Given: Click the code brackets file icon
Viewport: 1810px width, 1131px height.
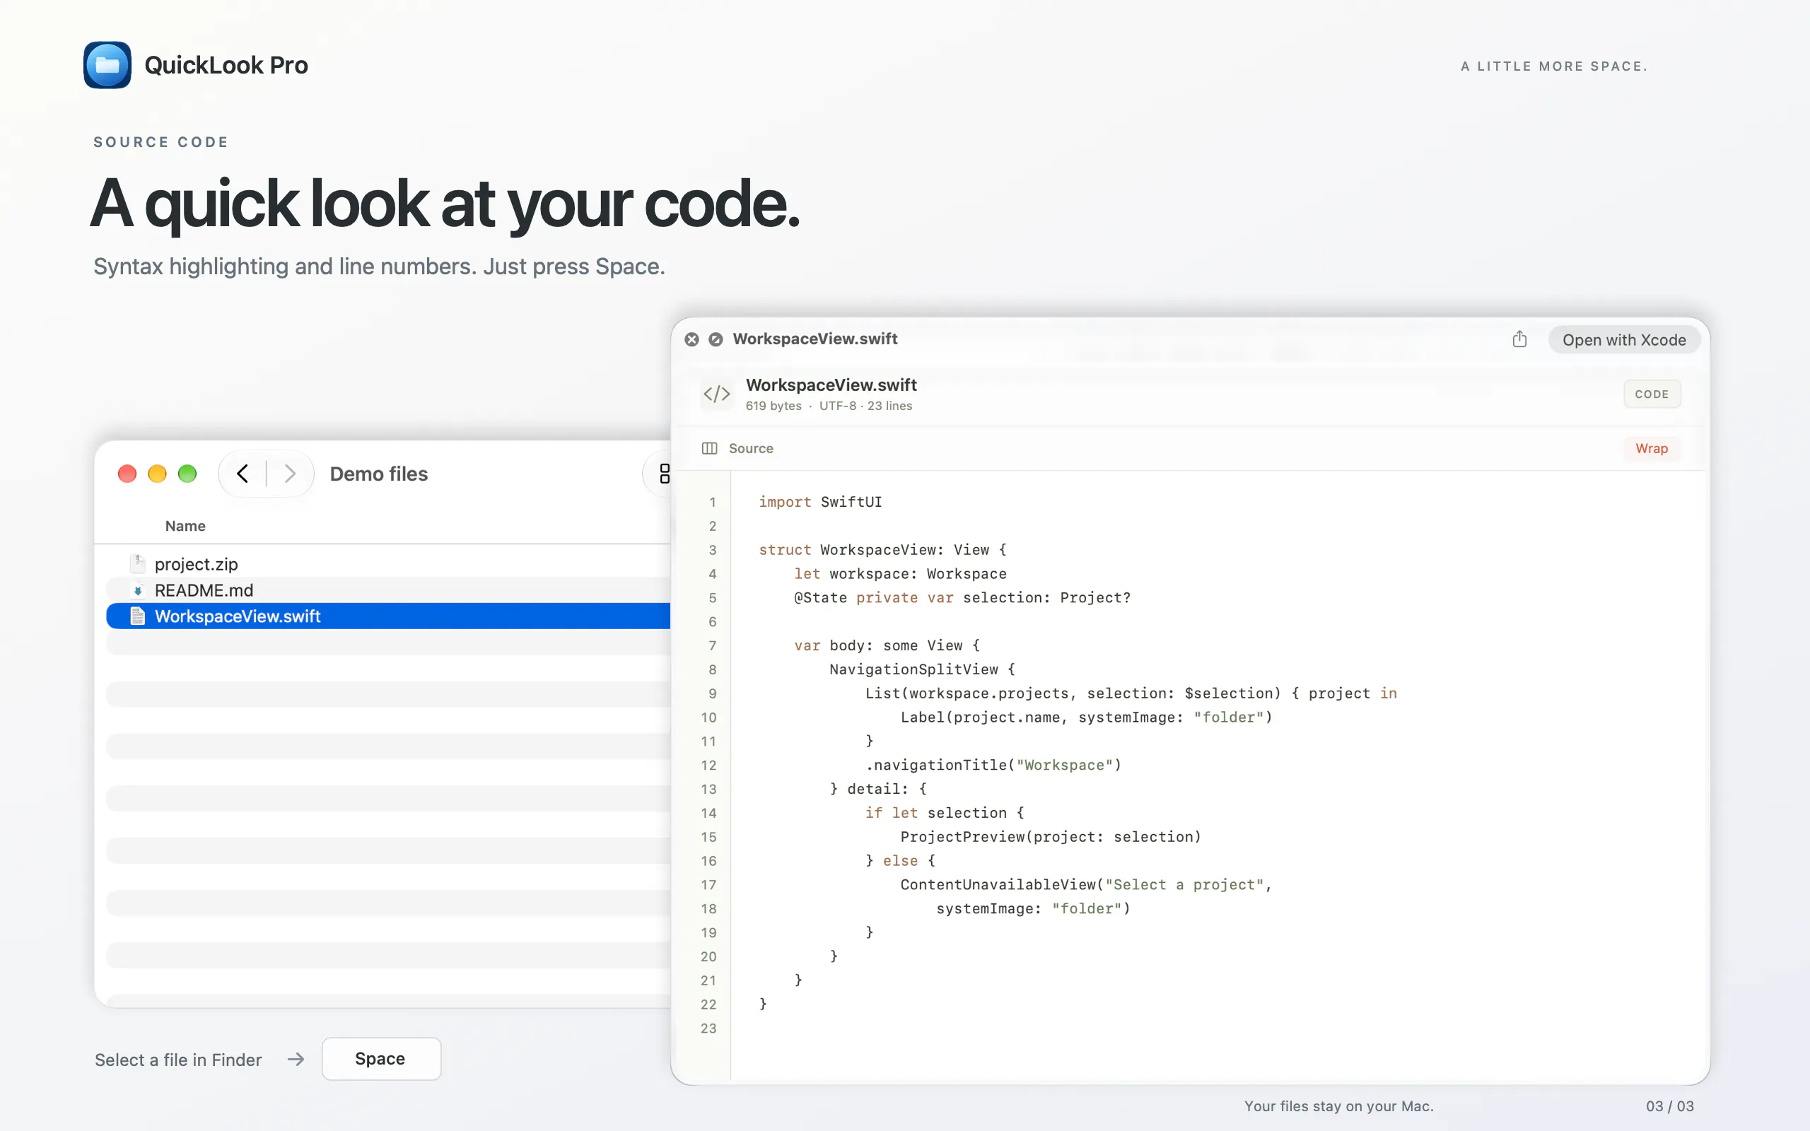Looking at the screenshot, I should coord(716,394).
